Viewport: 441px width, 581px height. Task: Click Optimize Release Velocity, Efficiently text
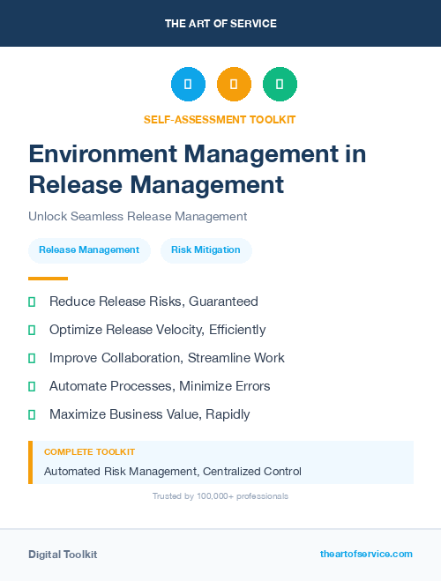[x=158, y=330]
